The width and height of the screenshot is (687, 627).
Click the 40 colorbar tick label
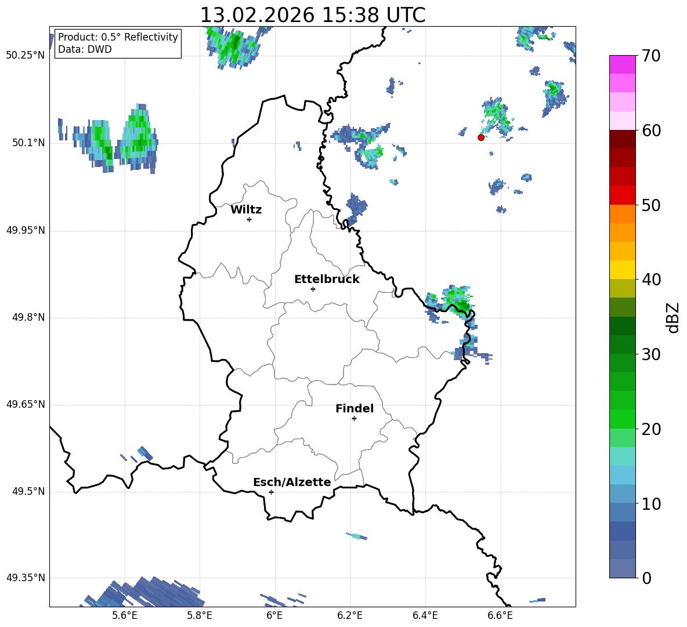[x=651, y=280]
